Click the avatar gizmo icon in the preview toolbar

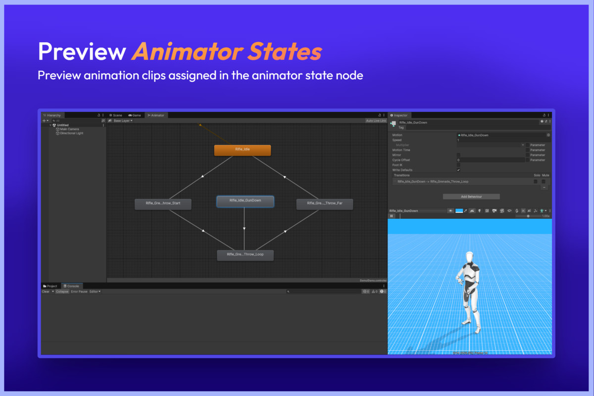(541, 210)
